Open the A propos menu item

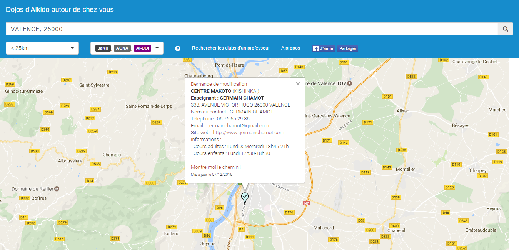290,48
